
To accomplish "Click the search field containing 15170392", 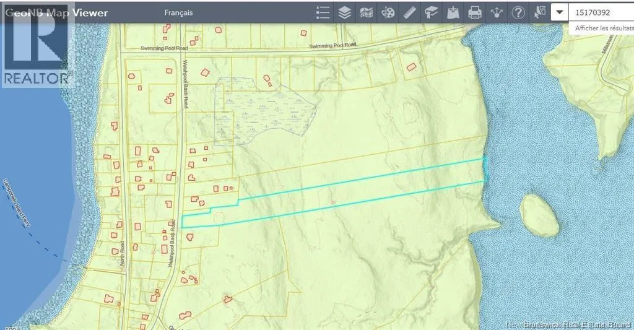I will [x=601, y=12].
